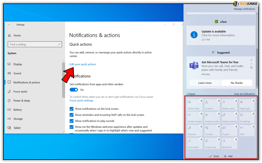
Task: Open settings gear on Teams notification
Action: pyautogui.click(x=251, y=68)
